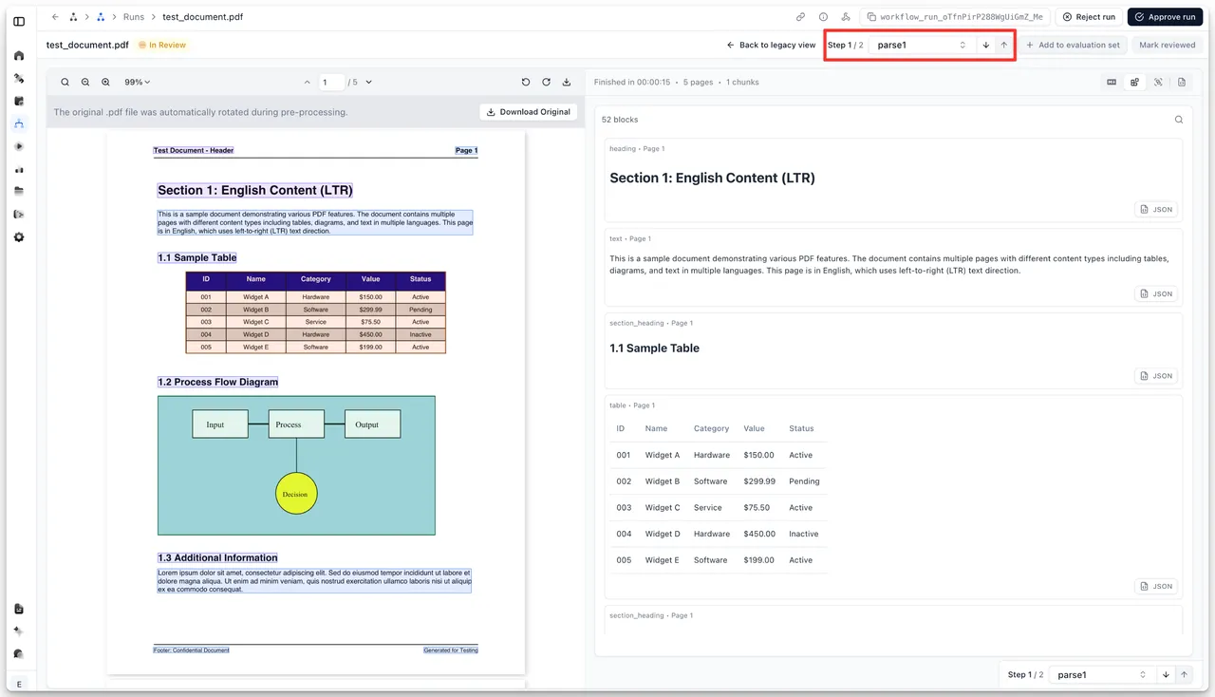
Task: Select the 1.3 Additional Information heading in PDF
Action: tap(217, 557)
